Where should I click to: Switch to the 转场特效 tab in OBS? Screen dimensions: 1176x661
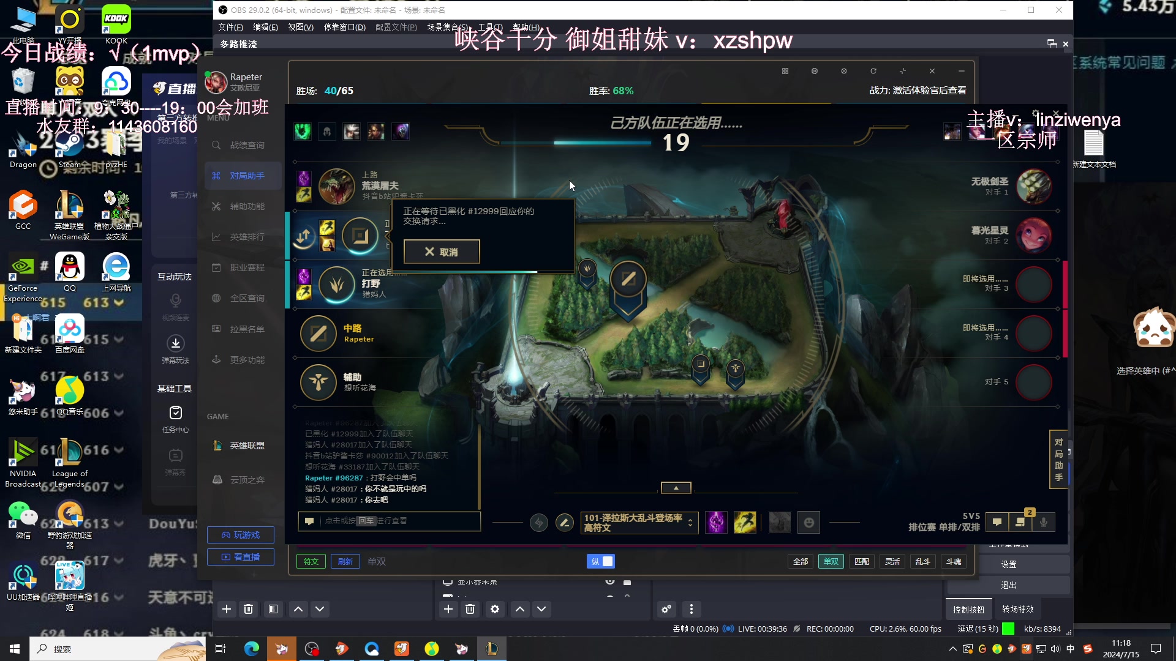(x=1017, y=609)
